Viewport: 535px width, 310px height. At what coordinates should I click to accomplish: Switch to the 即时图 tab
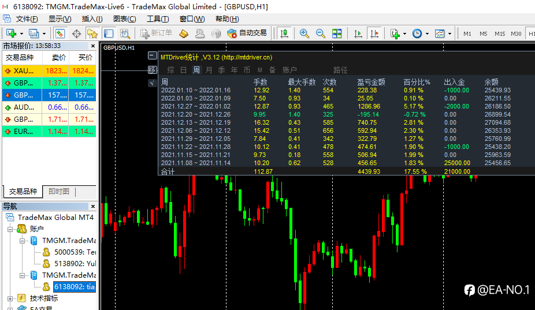[x=59, y=192]
